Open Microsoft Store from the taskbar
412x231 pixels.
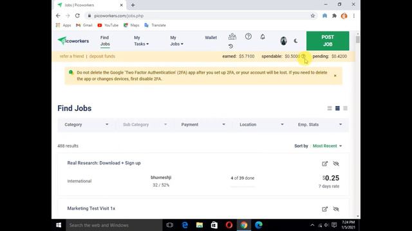[214, 225]
